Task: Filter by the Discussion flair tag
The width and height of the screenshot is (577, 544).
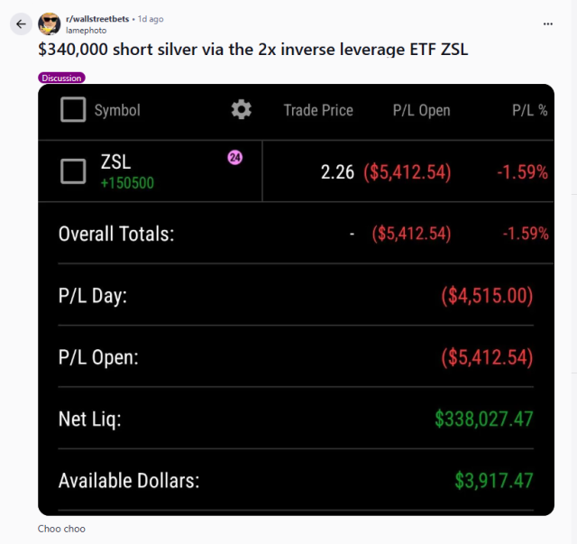Action: (x=61, y=78)
